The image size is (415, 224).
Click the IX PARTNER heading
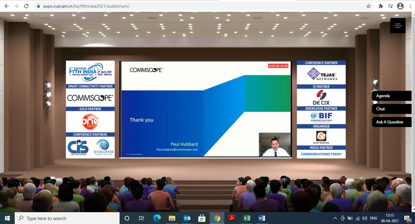(x=321, y=86)
